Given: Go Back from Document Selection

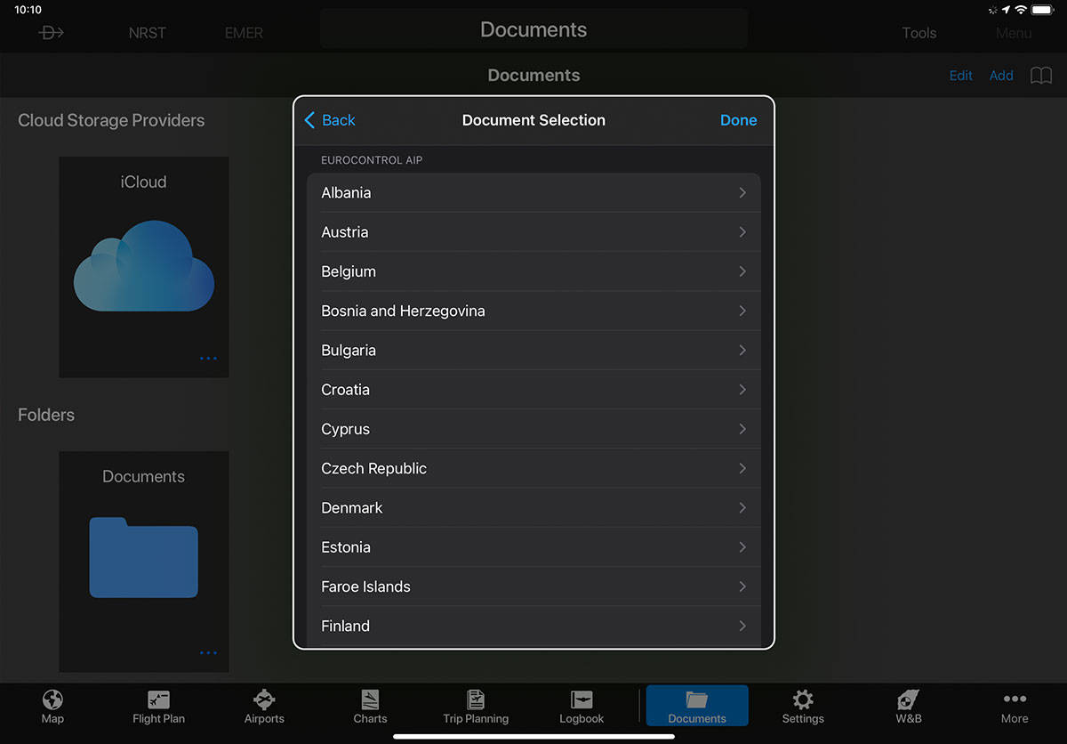Looking at the screenshot, I should [330, 120].
